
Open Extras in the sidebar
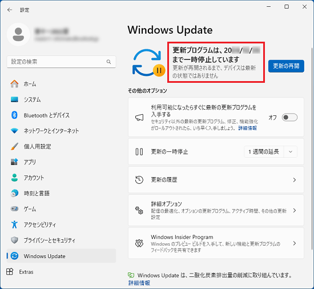pyautogui.click(x=61, y=271)
